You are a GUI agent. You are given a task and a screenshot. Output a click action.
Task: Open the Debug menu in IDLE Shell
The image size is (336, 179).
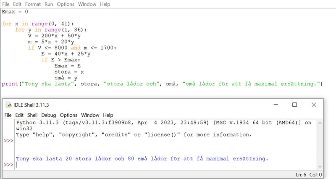48,115
